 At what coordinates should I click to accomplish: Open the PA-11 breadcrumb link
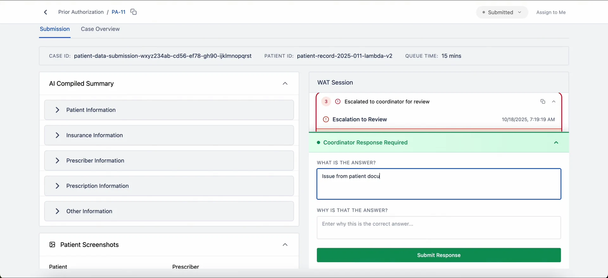coord(118,12)
